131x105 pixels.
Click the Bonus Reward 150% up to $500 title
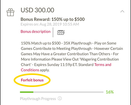[x=53, y=19]
